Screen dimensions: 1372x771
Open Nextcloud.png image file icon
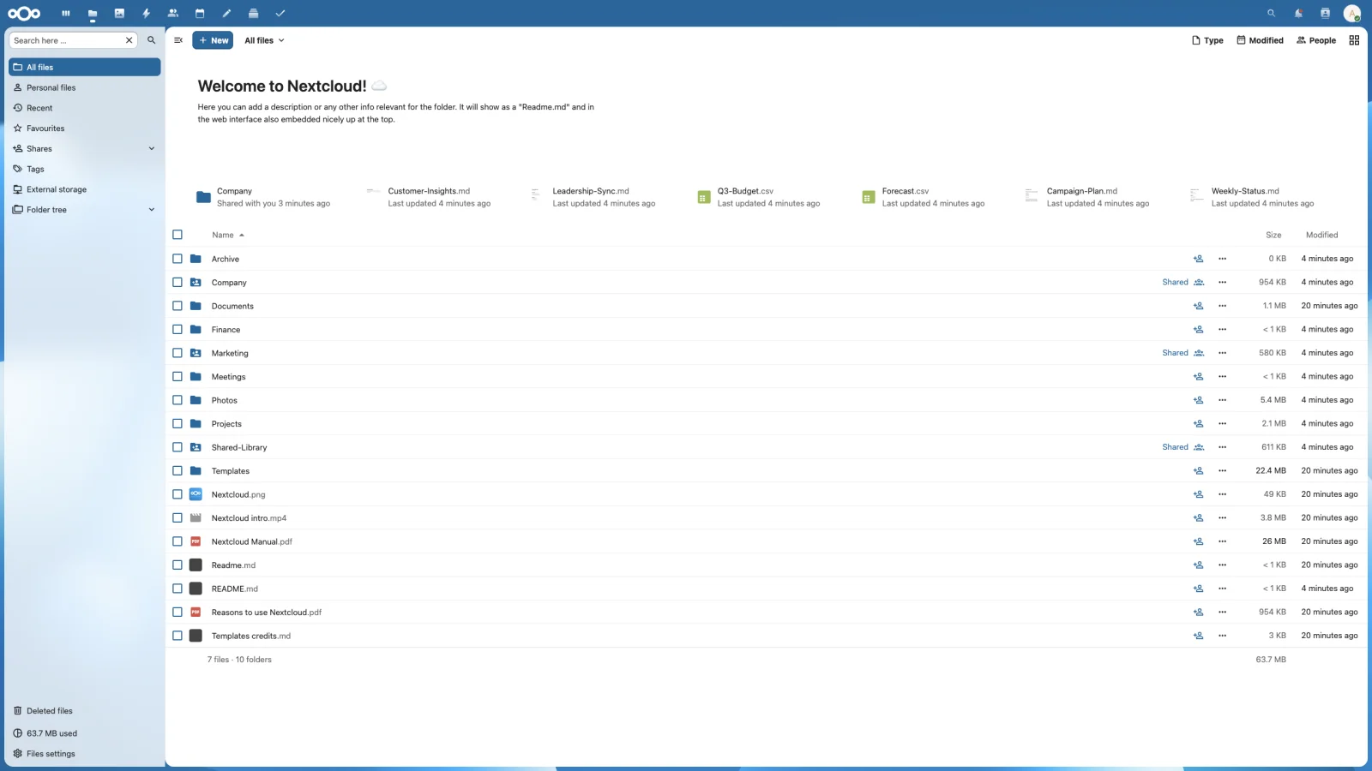tap(196, 494)
